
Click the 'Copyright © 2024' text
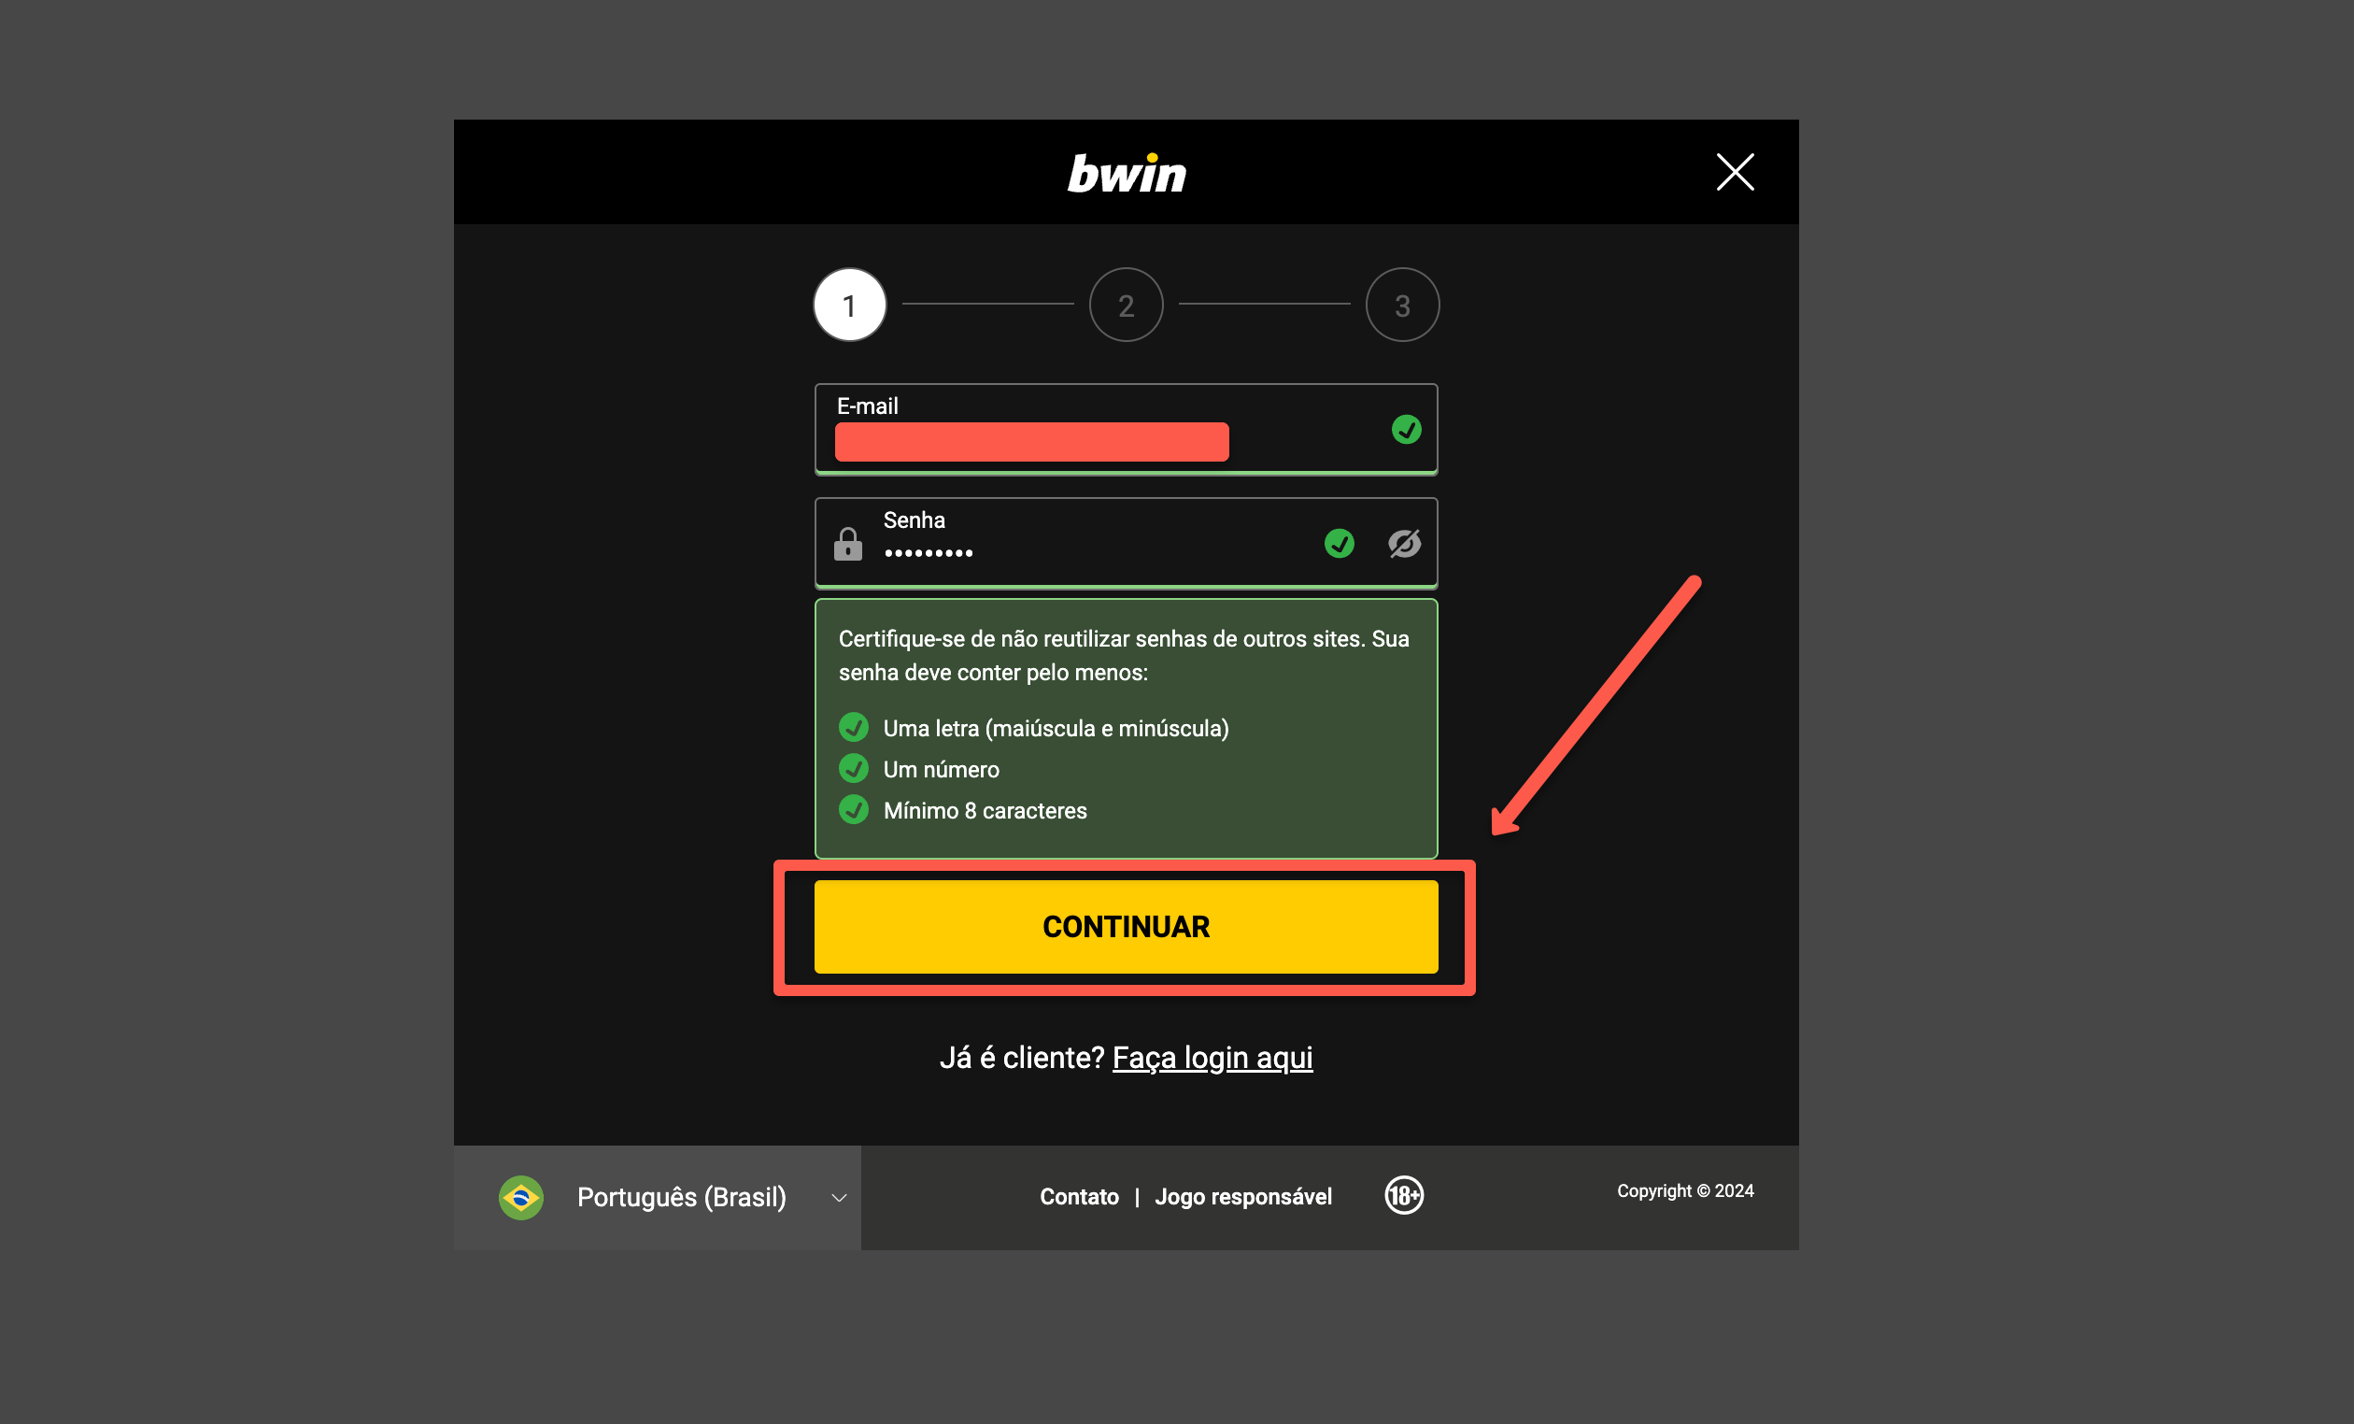(1685, 1190)
